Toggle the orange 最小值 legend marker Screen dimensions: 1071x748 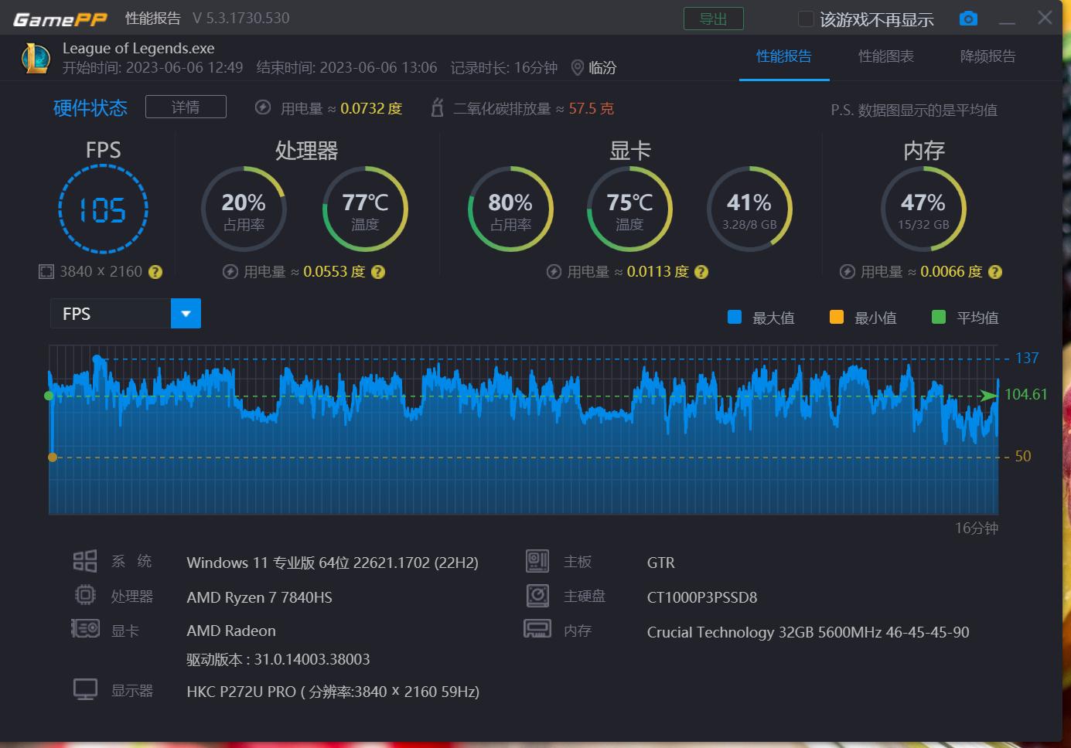pos(836,317)
